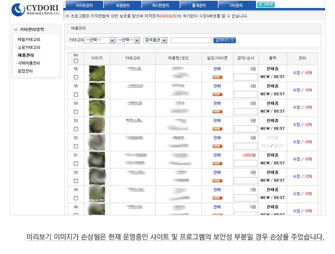The height and width of the screenshot is (254, 335).
Task: Select the checkbox for product 51
Action: (x=76, y=163)
